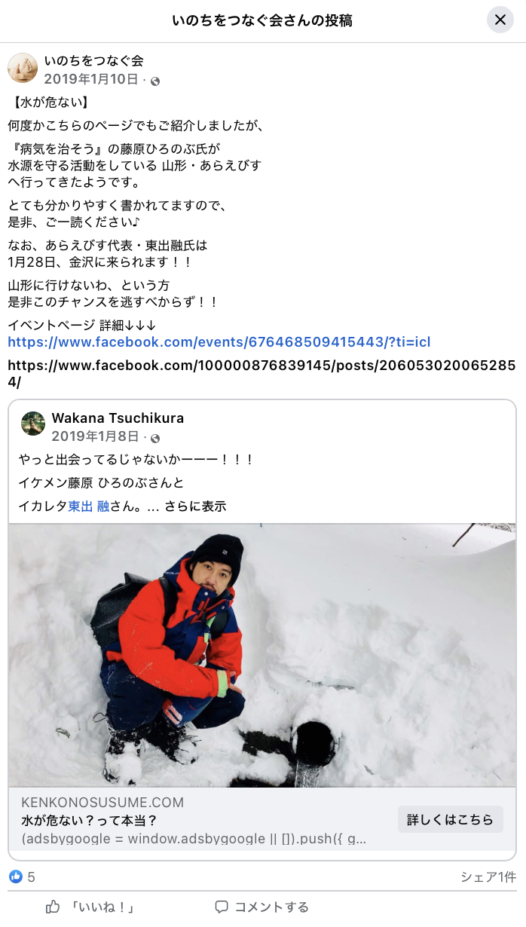
Task: Click the 詳しくはこちら button
Action: pos(450,819)
